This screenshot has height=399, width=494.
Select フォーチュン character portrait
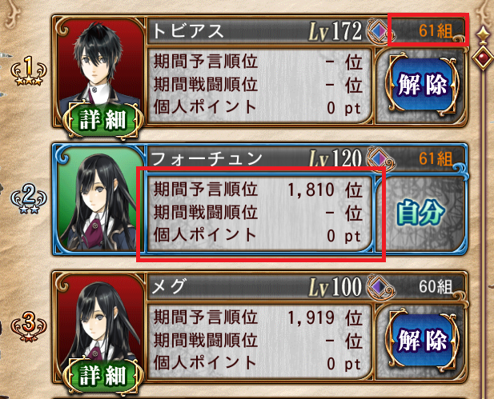(100, 199)
